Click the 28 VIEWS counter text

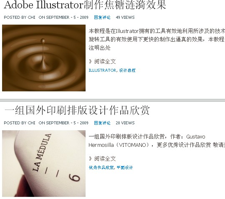tap(125, 123)
